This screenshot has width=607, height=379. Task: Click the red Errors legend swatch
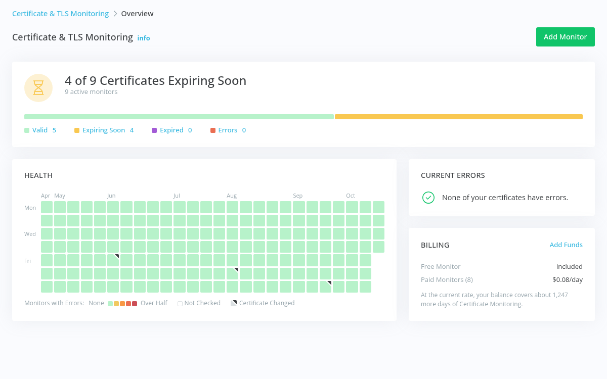pos(213,130)
